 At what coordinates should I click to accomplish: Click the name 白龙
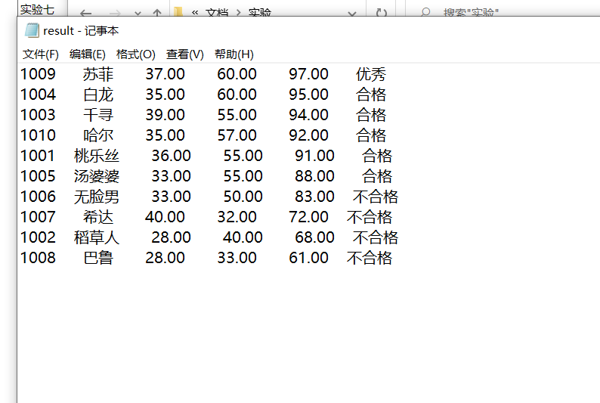(98, 95)
